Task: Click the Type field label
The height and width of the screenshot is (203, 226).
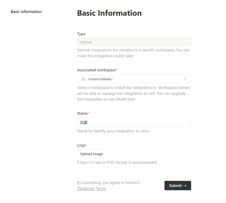Action: [81, 34]
